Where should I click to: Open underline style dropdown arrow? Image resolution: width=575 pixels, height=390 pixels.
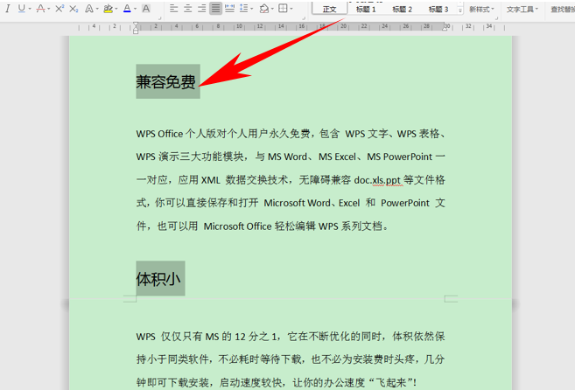30,9
